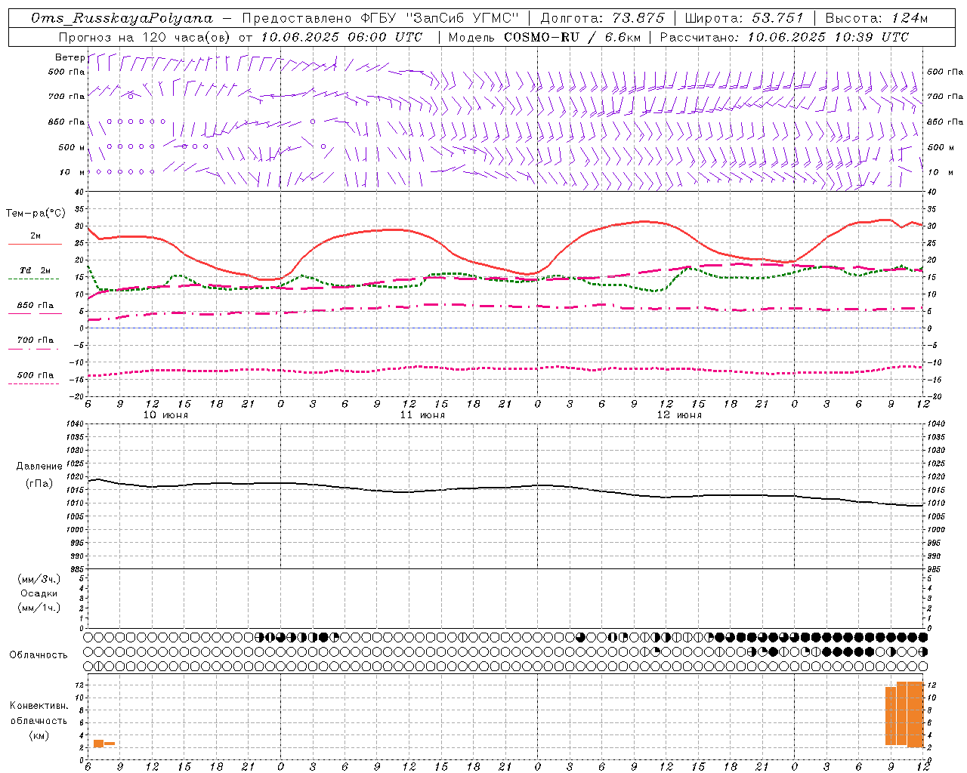967x773 pixels.
Task: Click the 10 июня date label
Action: [x=165, y=415]
